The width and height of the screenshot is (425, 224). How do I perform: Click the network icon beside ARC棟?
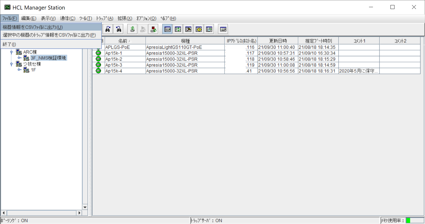coord(19,52)
